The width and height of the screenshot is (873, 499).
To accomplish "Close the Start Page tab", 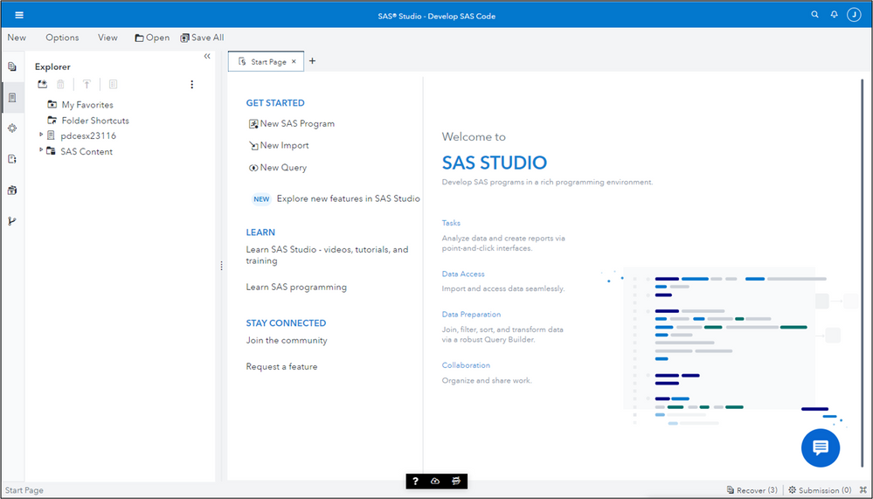I will coord(294,62).
